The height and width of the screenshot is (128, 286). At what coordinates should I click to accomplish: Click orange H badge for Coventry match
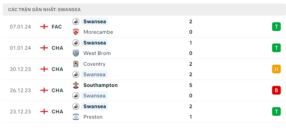[276, 69]
